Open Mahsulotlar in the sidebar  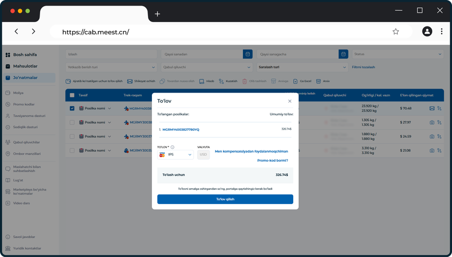(25, 66)
